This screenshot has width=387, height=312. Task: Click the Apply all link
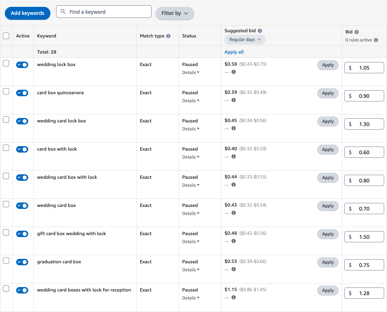click(234, 52)
